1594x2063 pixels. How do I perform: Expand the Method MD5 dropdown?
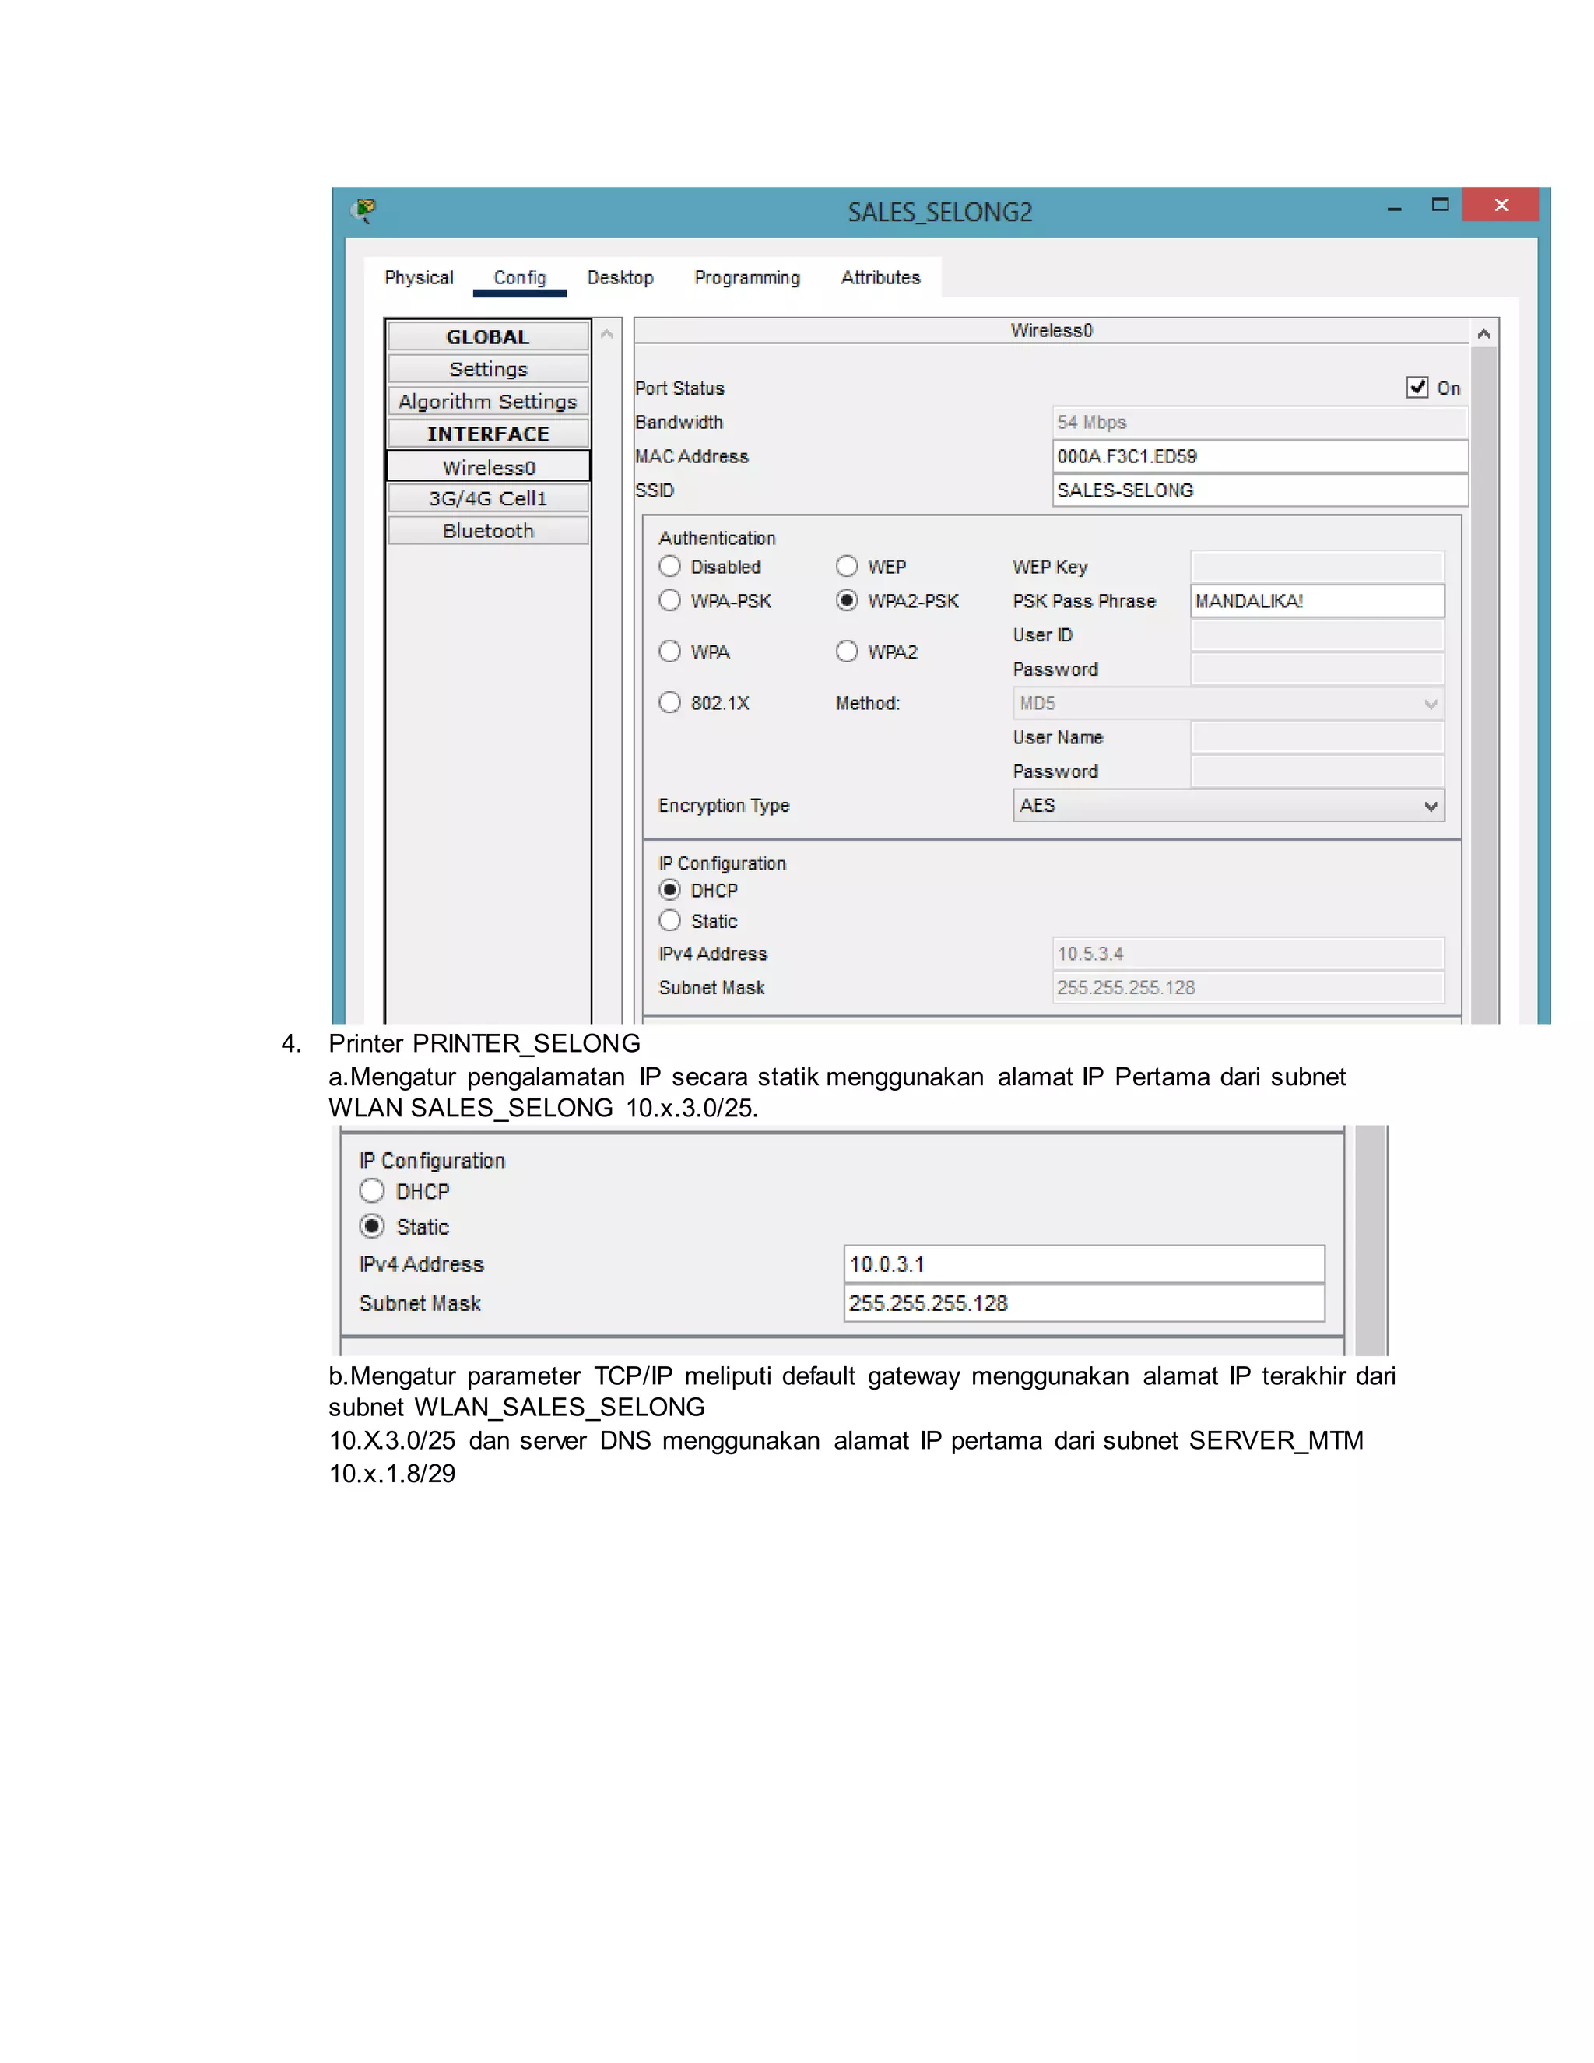(1227, 704)
